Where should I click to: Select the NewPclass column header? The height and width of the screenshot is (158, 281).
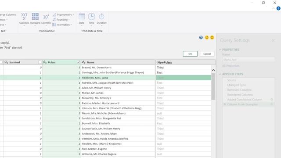[185, 62]
